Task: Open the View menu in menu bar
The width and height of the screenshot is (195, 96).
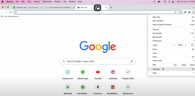Action: [29, 2]
